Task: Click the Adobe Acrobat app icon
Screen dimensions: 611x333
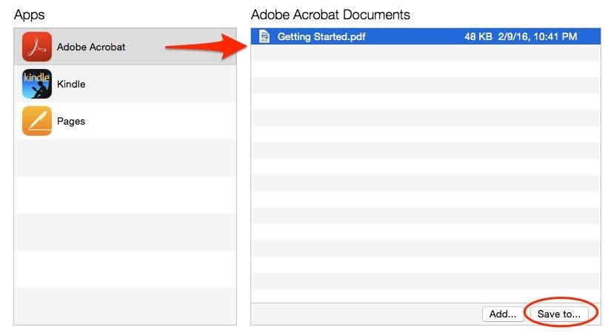Action: (x=36, y=47)
